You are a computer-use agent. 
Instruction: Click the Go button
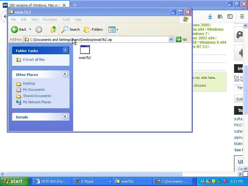(x=181, y=39)
